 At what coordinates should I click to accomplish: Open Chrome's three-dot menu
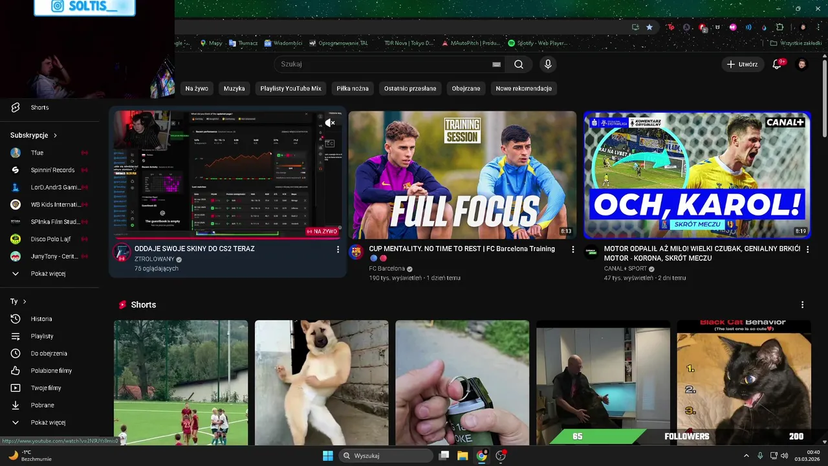(x=817, y=27)
